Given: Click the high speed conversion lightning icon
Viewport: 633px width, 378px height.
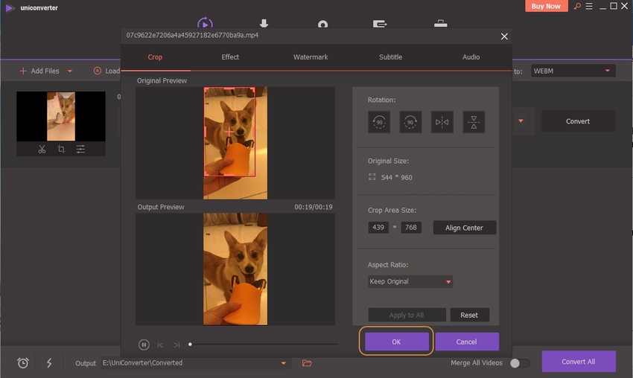Looking at the screenshot, I should (x=49, y=363).
